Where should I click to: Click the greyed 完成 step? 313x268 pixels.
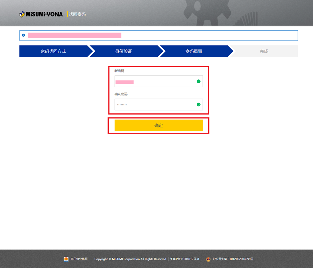[264, 51]
